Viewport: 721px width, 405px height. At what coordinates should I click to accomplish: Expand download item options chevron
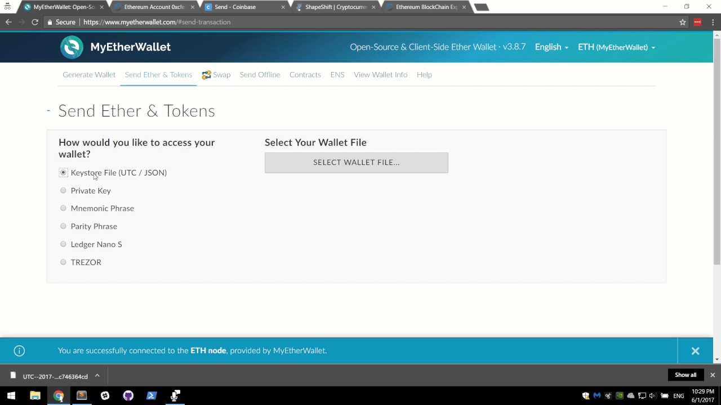click(x=97, y=376)
